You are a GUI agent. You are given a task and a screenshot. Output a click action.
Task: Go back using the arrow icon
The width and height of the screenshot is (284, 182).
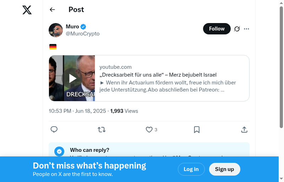coord(53,10)
